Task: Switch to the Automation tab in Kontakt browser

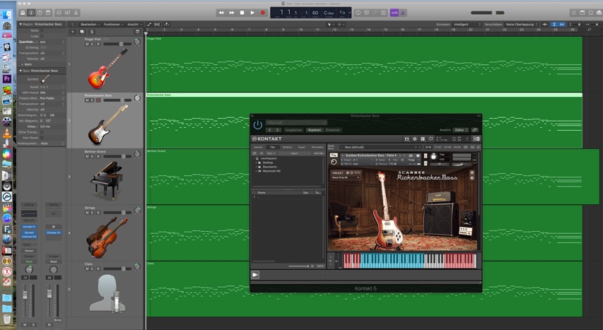Action: [x=317, y=147]
